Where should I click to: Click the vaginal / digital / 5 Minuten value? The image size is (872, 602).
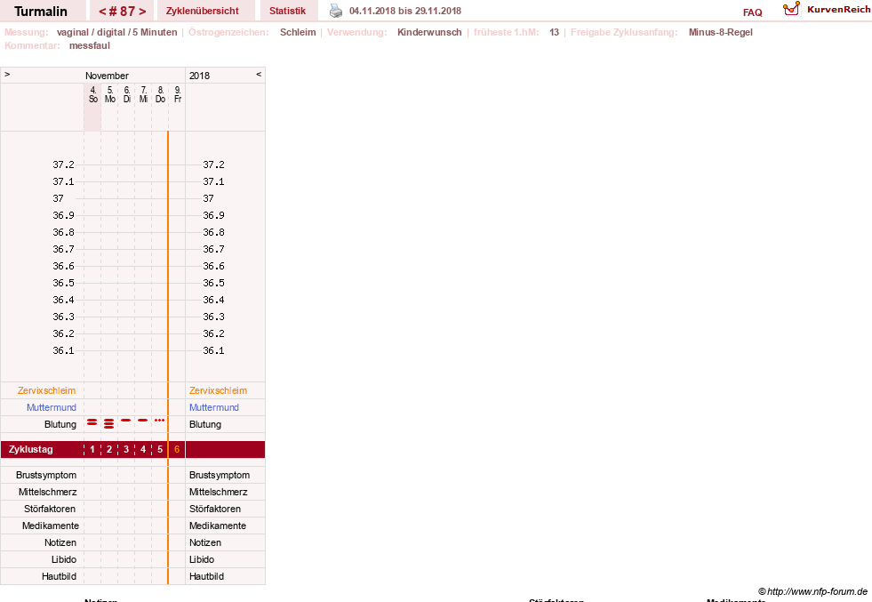click(116, 32)
